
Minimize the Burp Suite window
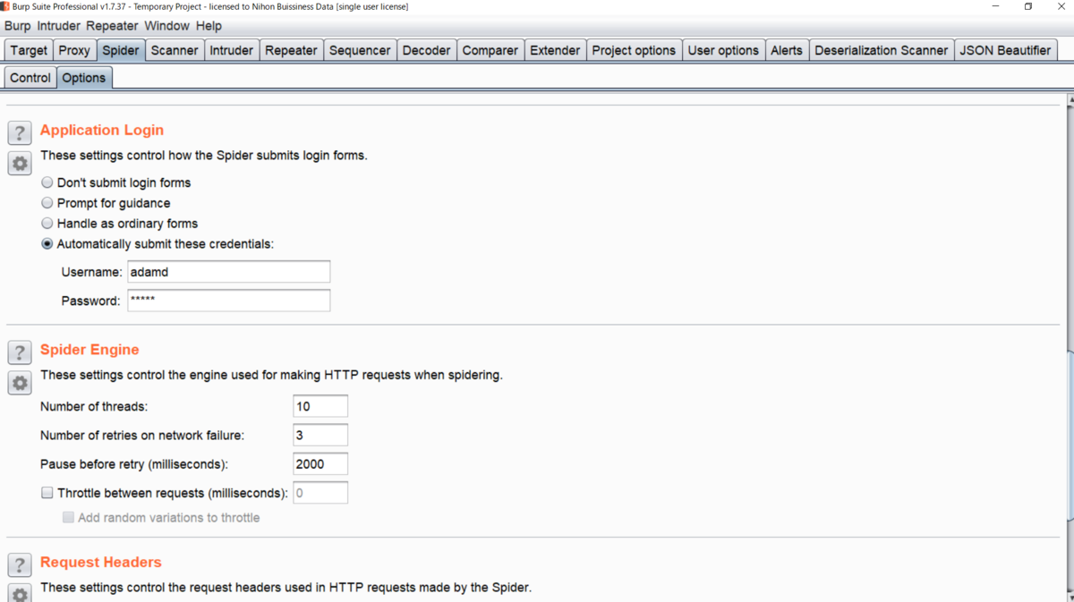click(x=995, y=6)
